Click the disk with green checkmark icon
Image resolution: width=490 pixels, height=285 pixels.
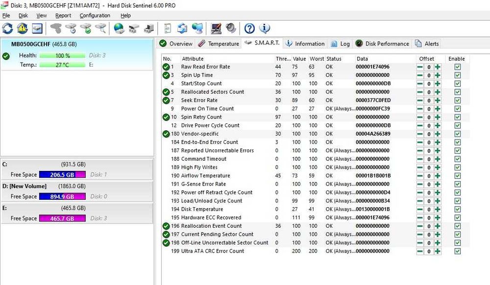(86, 28)
